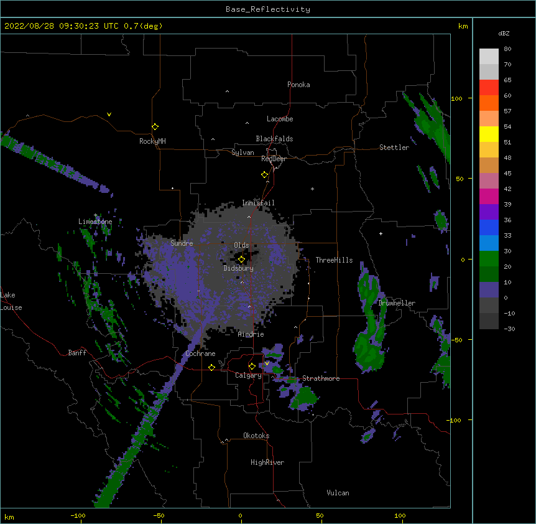Click the Innisfail city label
The image size is (536, 524).
pos(258,203)
